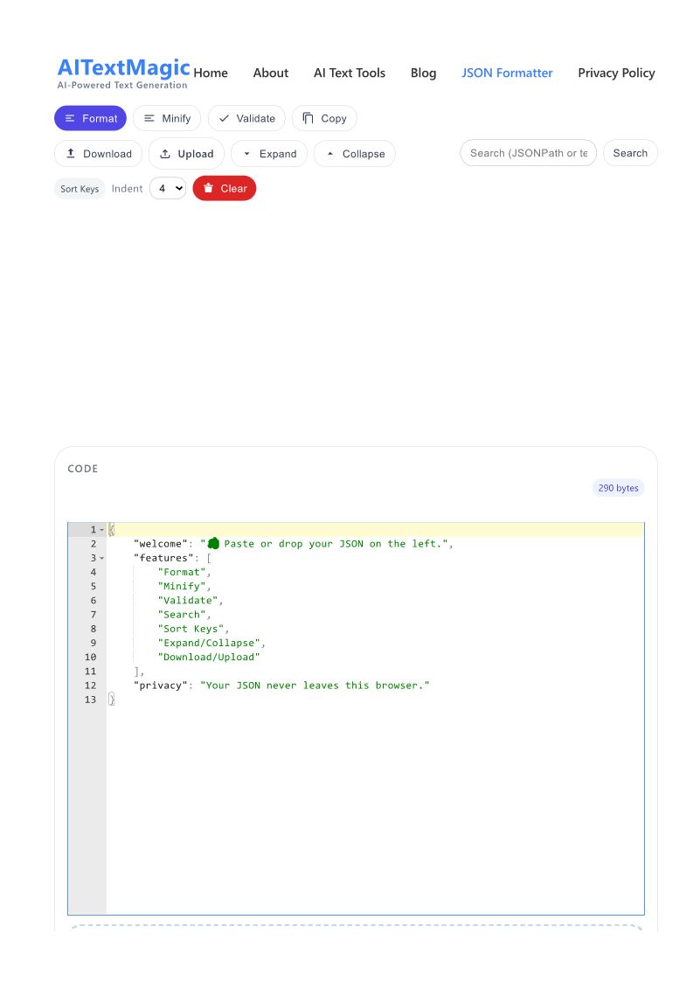
Task: Fold the root object at line 1
Action: [101, 530]
